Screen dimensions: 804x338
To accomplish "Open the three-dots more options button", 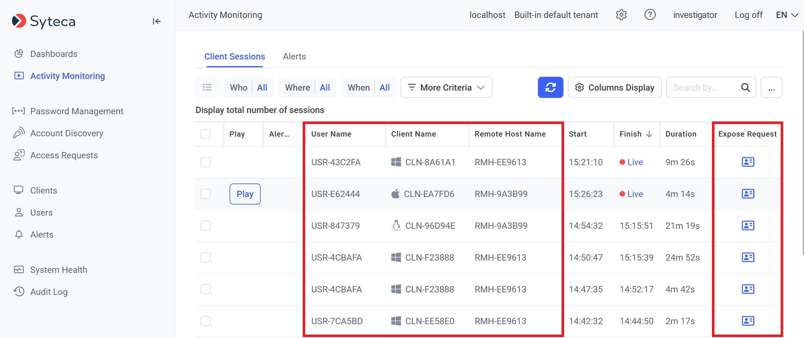I will [771, 87].
